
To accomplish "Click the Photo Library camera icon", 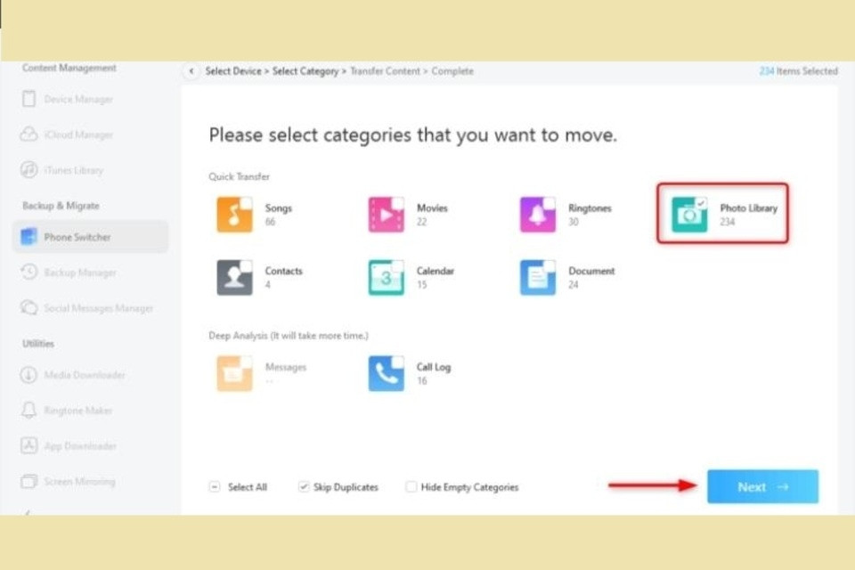I will tap(689, 215).
